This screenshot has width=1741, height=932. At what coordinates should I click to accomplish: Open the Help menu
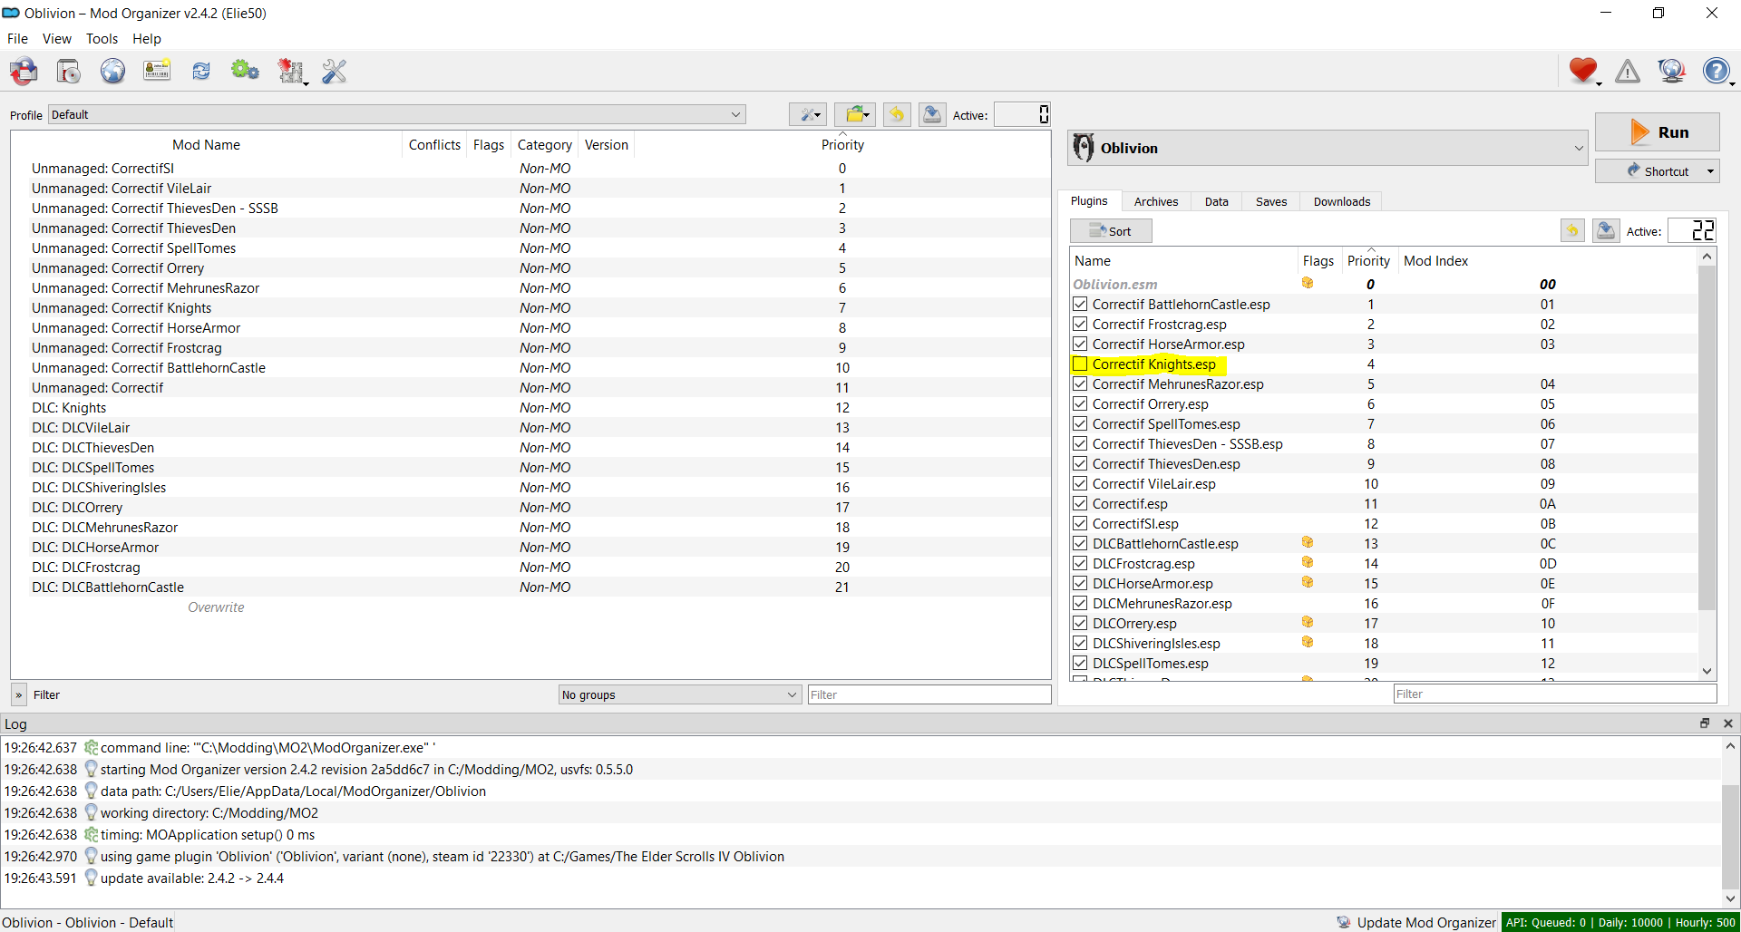(147, 39)
